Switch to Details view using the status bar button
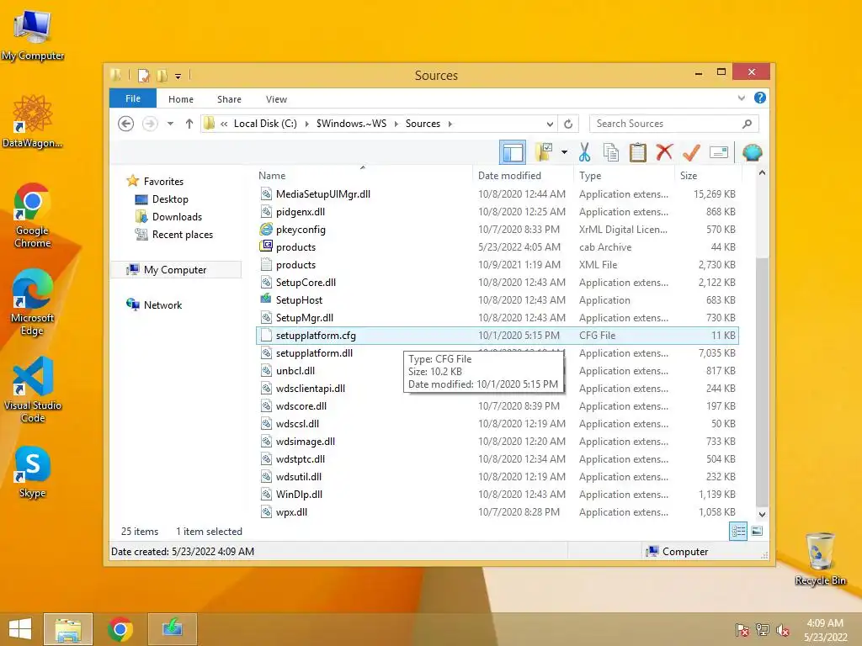This screenshot has width=862, height=646. click(x=737, y=531)
